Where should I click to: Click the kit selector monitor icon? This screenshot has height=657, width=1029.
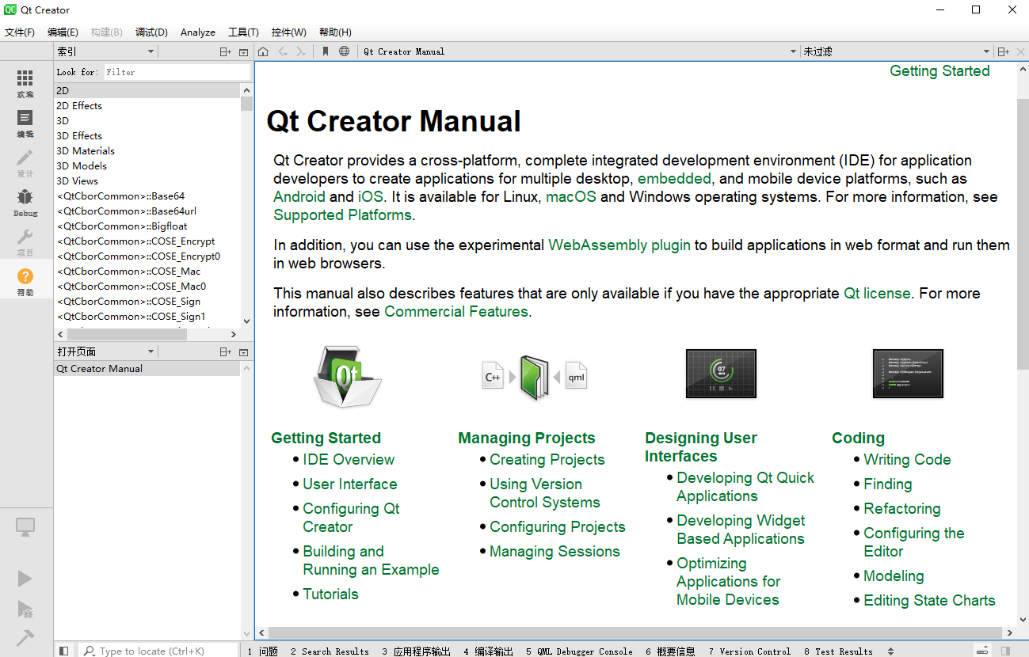click(25, 527)
